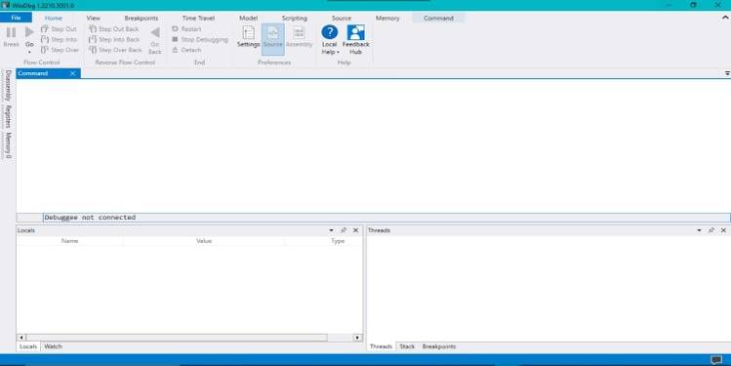Click left arrow of Locals scrollbar
This screenshot has width=731, height=366.
click(21, 338)
